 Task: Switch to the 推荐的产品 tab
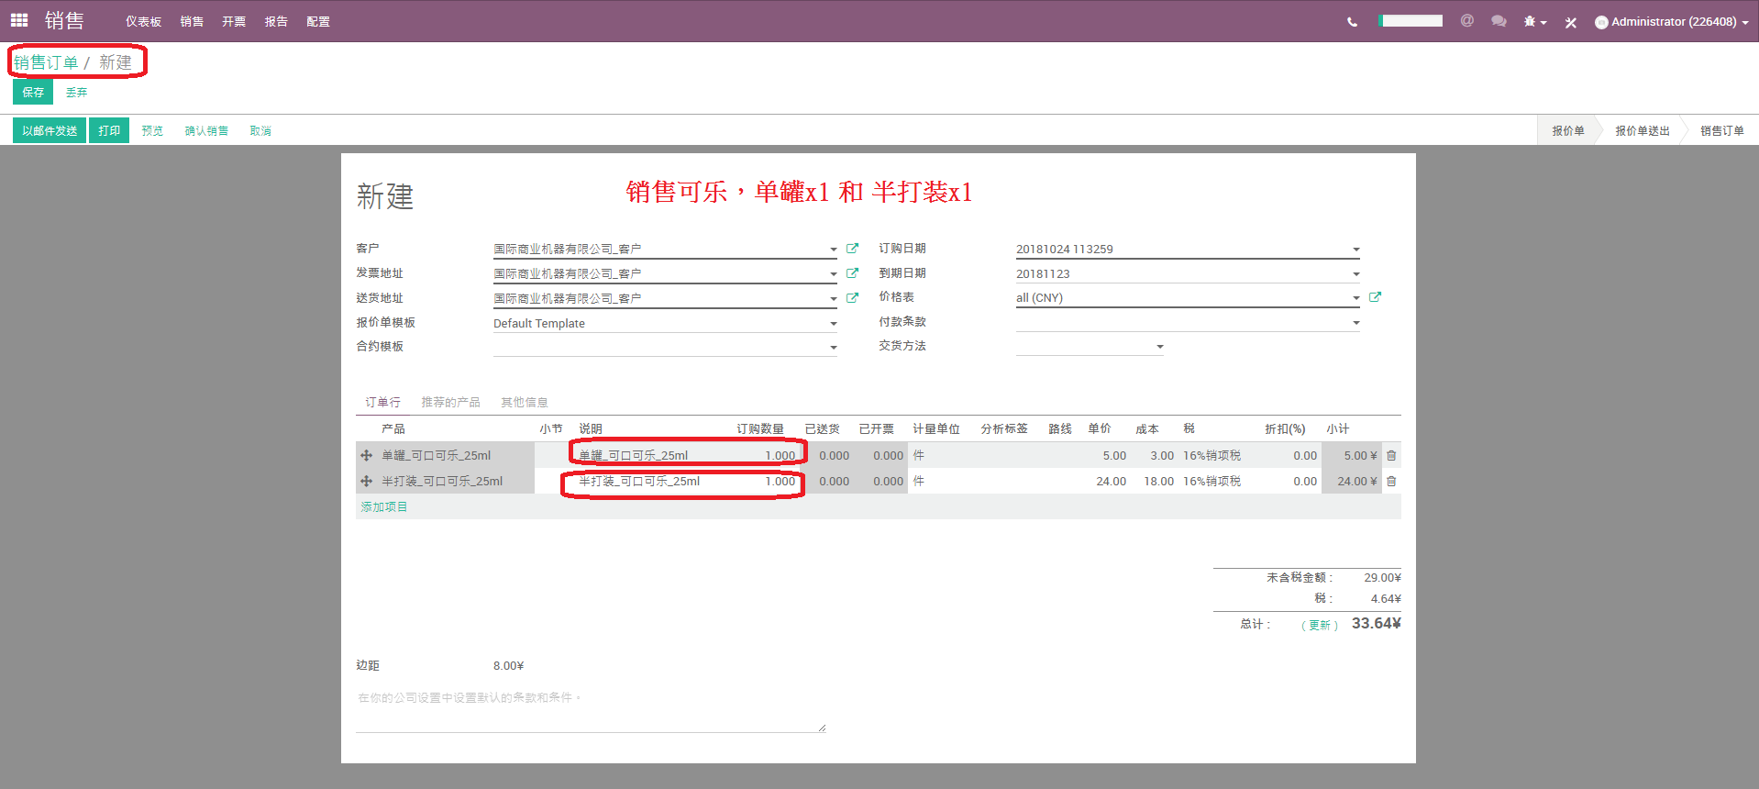450,402
